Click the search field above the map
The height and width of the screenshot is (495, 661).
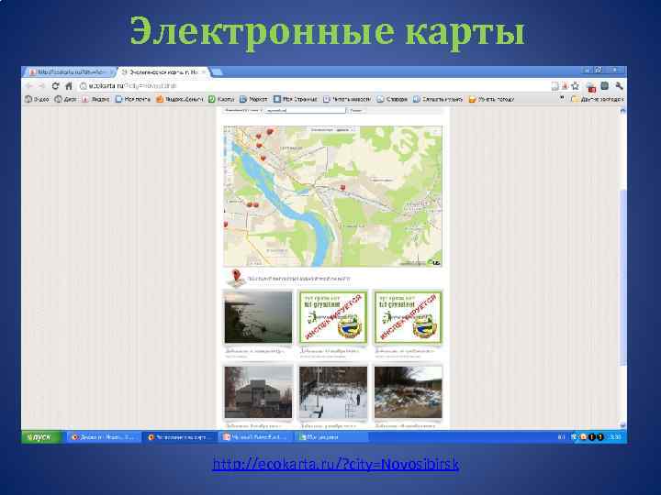click(305, 110)
